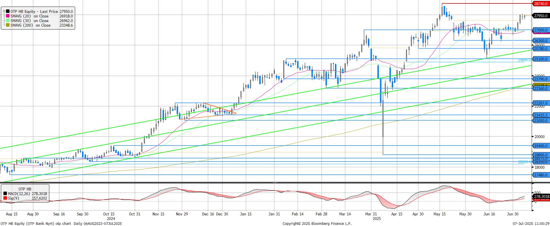Click the 'Jan 15' date axis label
This screenshot has width=550, height=226.
(246, 214)
